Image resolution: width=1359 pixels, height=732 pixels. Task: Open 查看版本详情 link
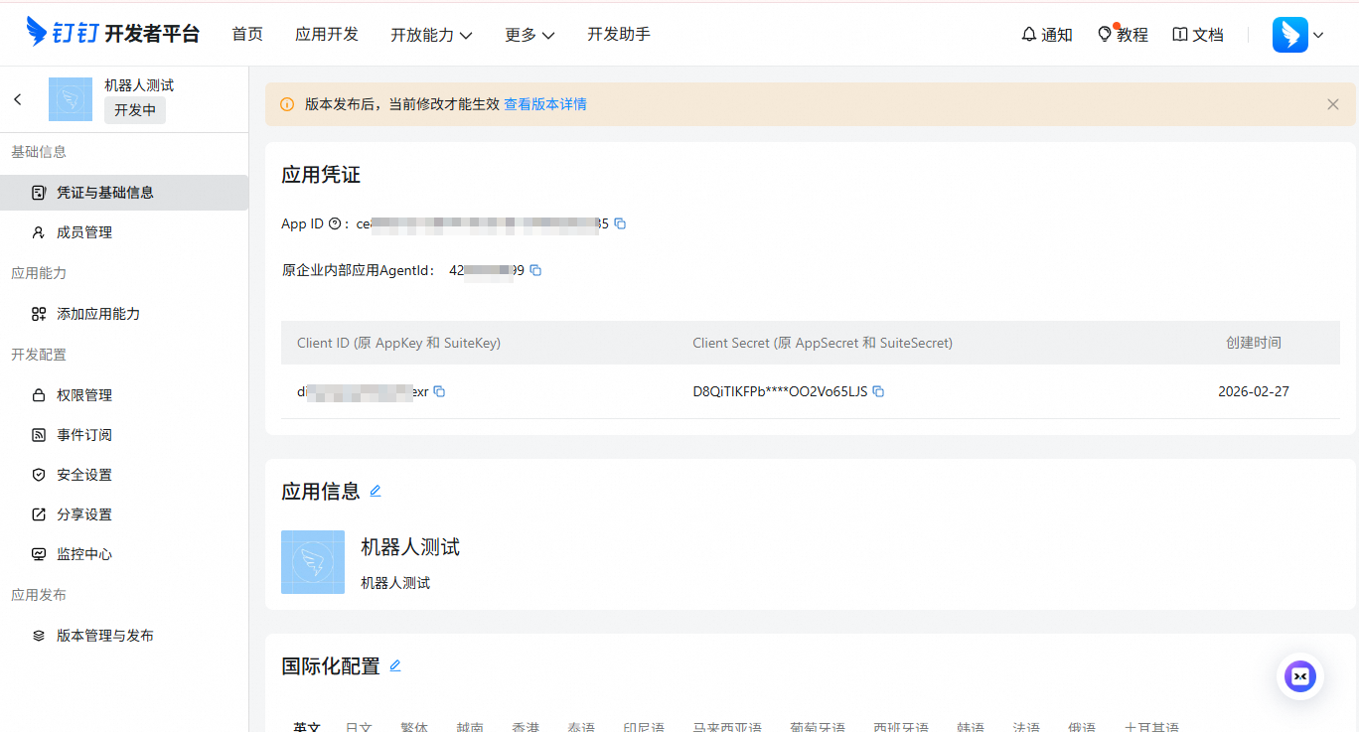[545, 103]
